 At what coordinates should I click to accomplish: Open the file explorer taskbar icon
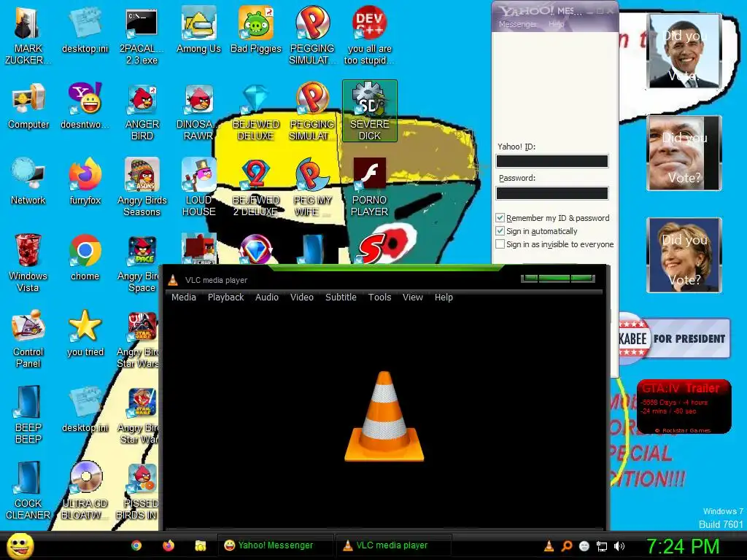tap(201, 545)
